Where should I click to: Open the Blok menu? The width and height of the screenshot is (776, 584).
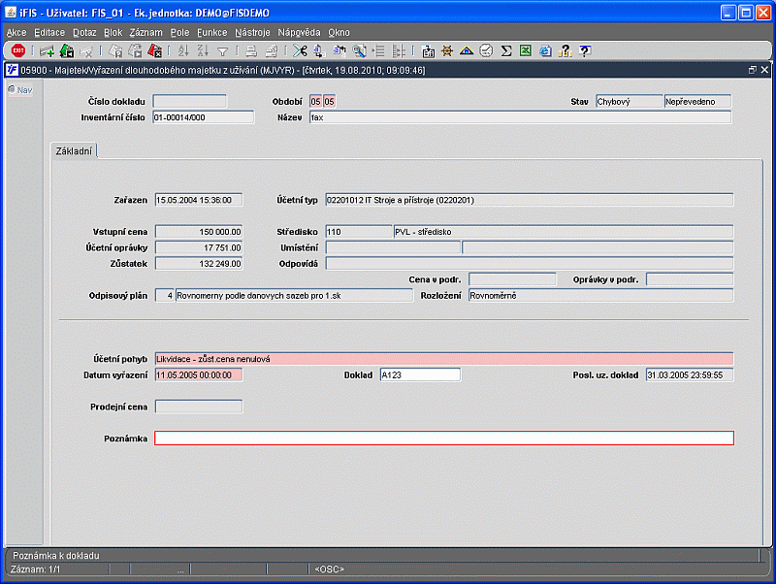(113, 32)
